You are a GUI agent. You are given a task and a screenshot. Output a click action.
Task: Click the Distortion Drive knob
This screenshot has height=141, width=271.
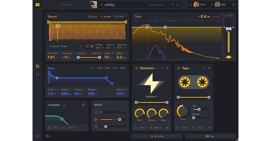pyautogui.click(x=140, y=114)
